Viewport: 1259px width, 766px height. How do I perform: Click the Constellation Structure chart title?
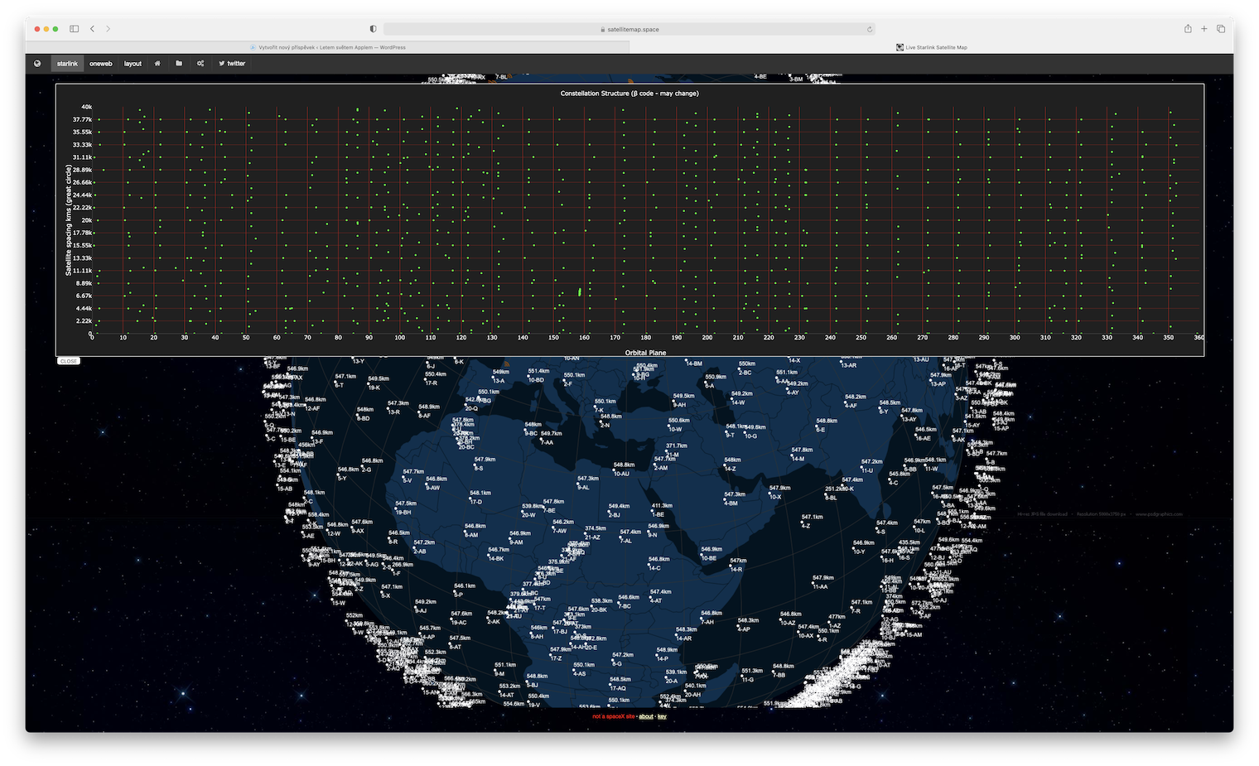point(629,94)
